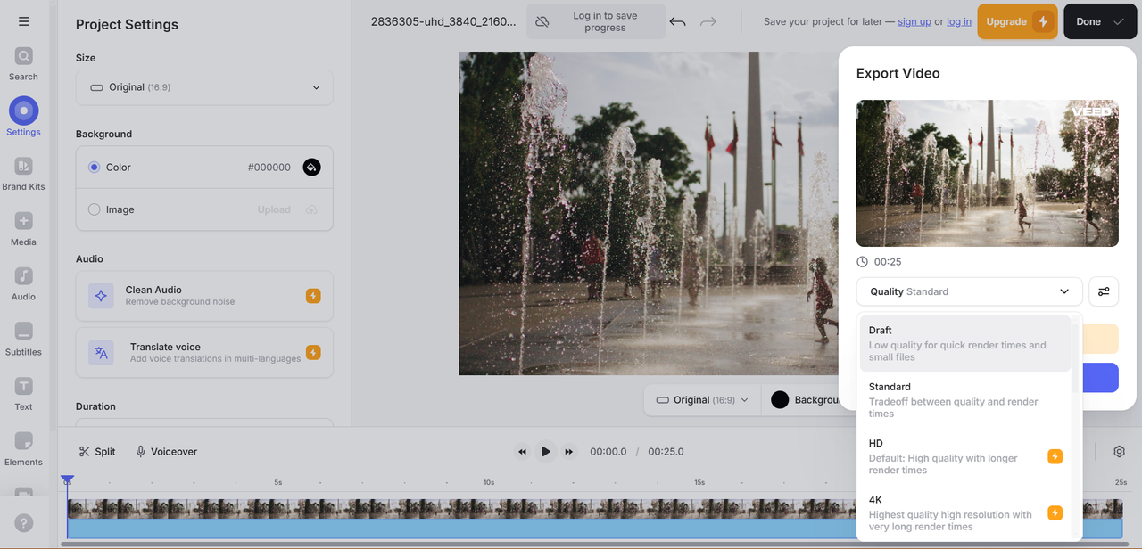Screen dimensions: 1142x549
Task: Click the image upload cloud icon
Action: (311, 209)
